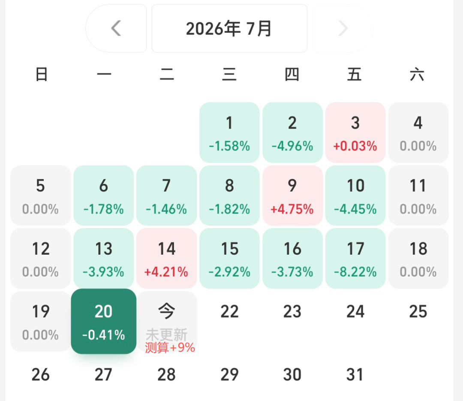463x401 pixels.
Task: Choose day 26 in the calendar
Action: [40, 375]
